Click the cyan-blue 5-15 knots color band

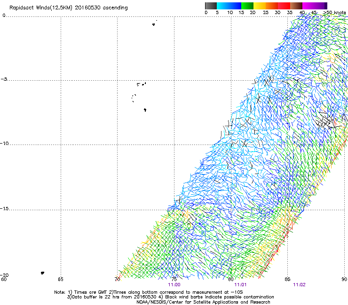pyautogui.click(x=229, y=6)
